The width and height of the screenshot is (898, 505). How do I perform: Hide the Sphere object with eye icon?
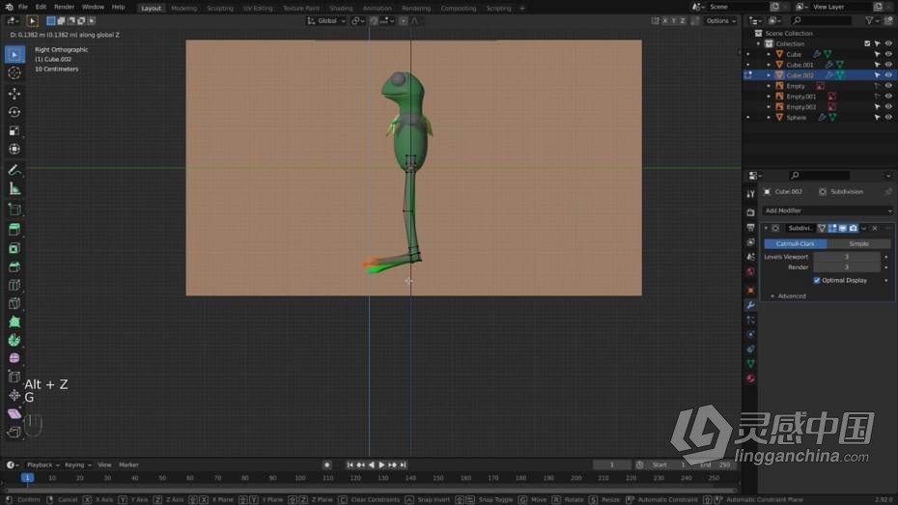(888, 118)
